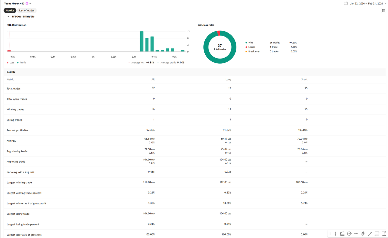This screenshot has width=388, height=238.
Task: Select the stacked horizontal lines tool
Action: click(x=377, y=233)
